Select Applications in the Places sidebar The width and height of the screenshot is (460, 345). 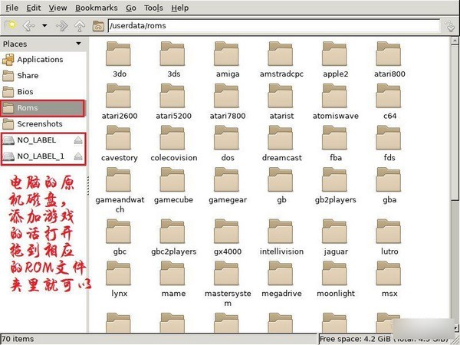[40, 60]
